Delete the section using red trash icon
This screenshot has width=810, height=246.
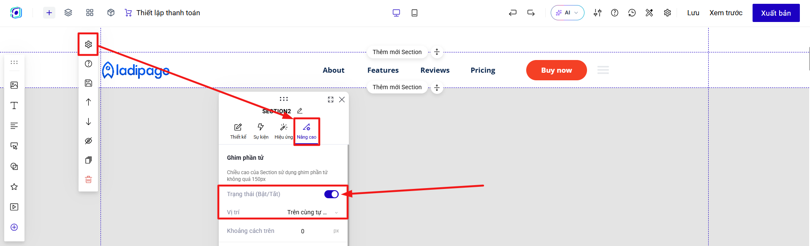click(88, 180)
